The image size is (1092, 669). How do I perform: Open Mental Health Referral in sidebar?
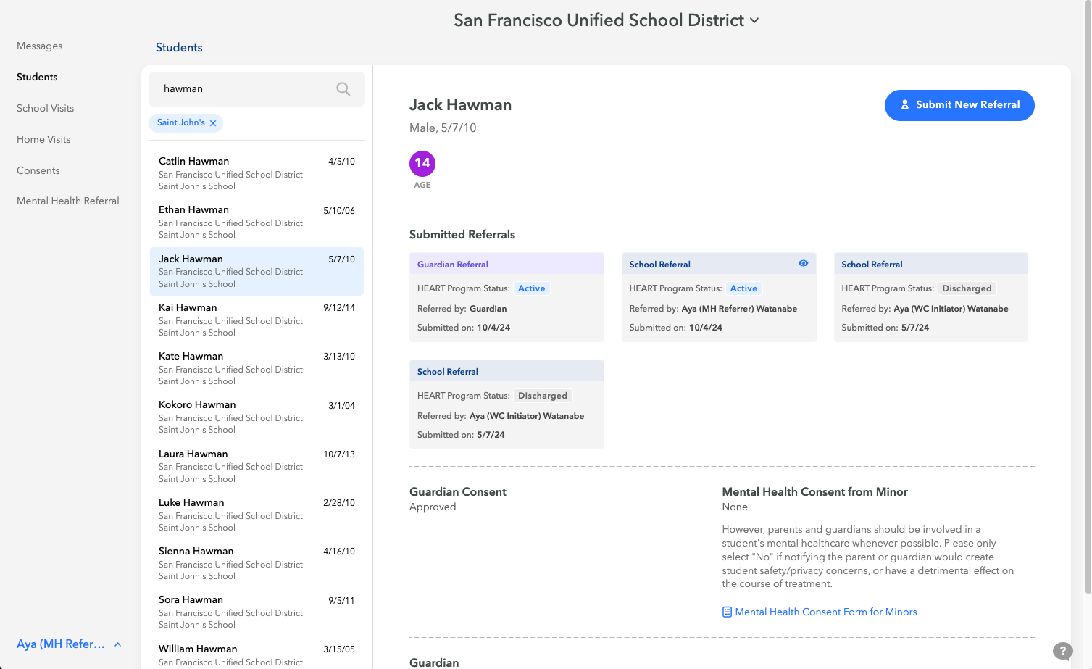click(68, 201)
